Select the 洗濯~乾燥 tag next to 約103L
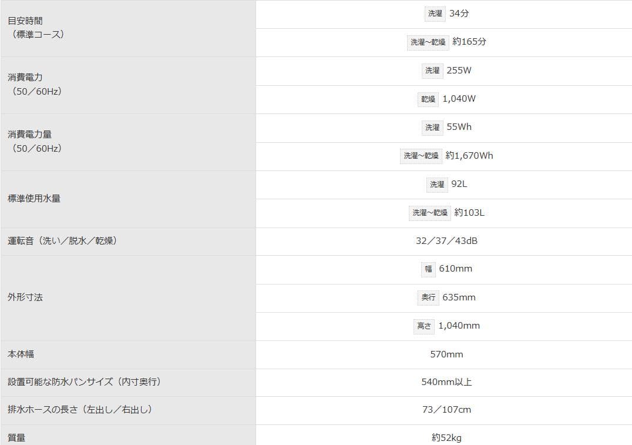The height and width of the screenshot is (445, 632). pyautogui.click(x=429, y=213)
